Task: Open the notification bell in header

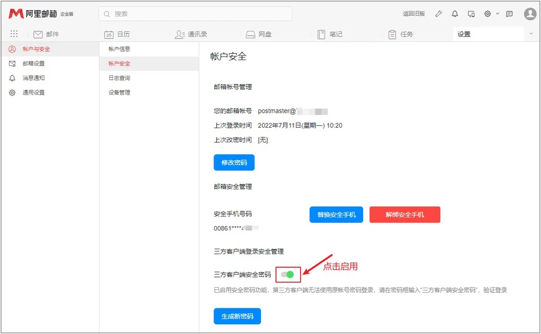Action: [x=455, y=14]
